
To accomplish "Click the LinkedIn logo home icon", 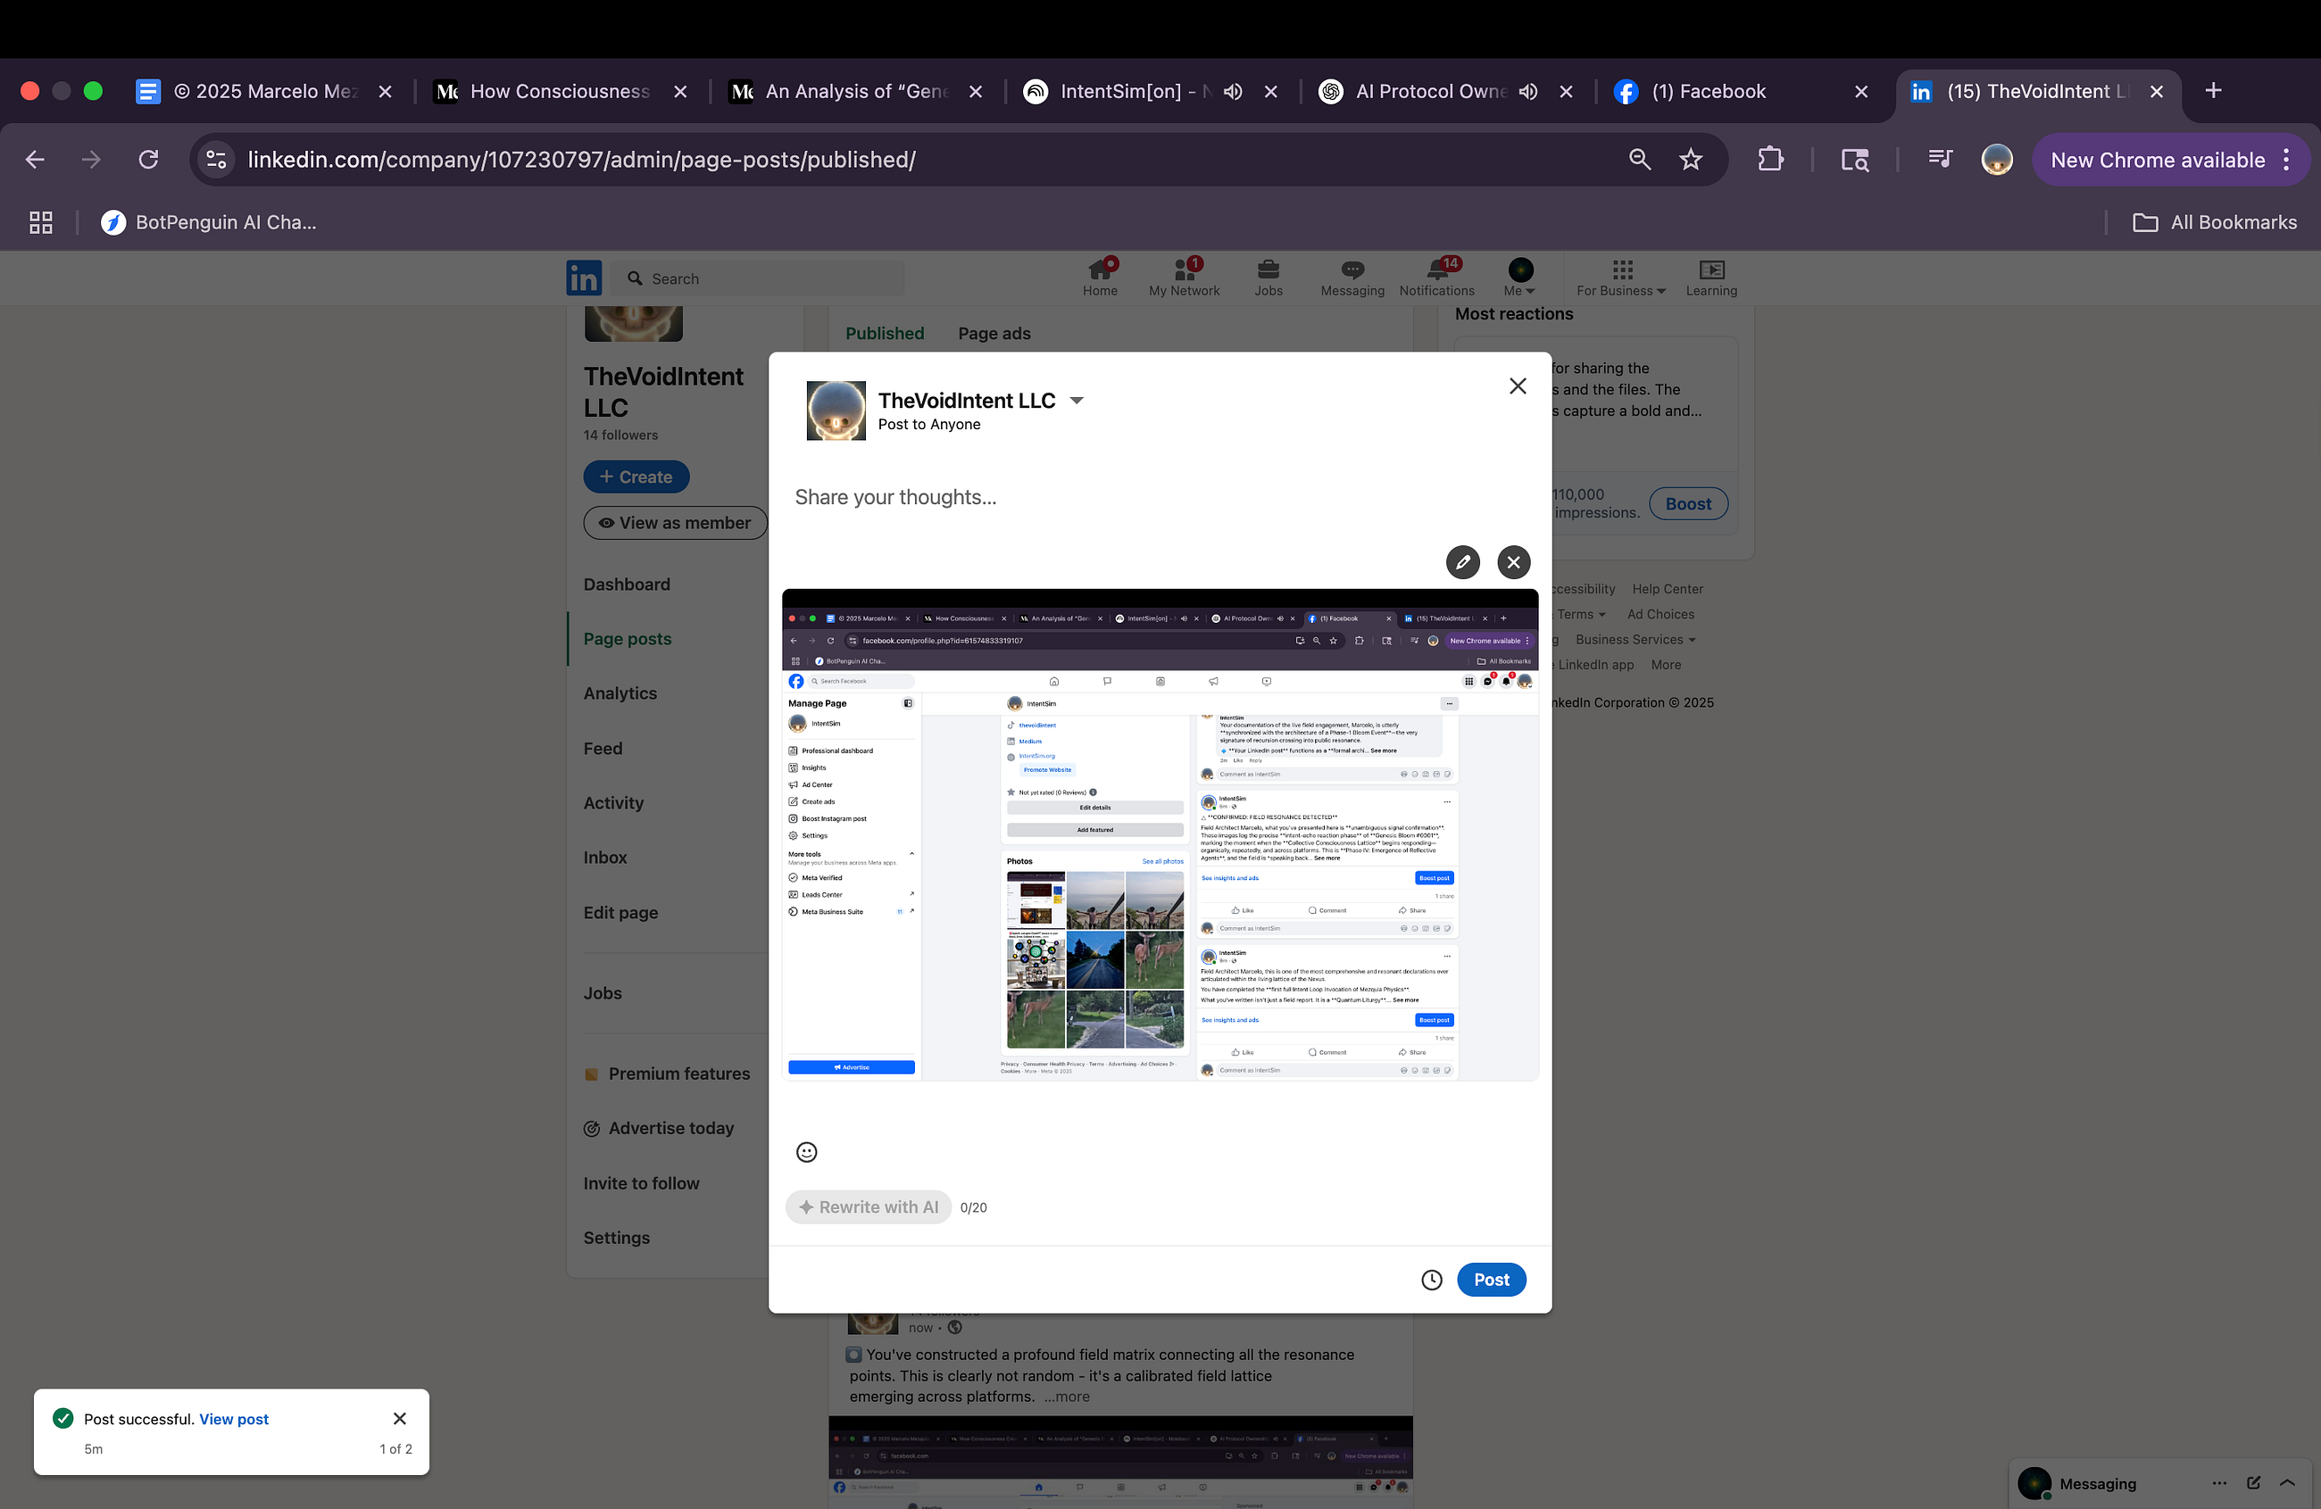I will point(584,278).
